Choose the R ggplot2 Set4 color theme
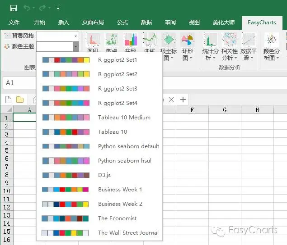Screen dimensions: 287x245 (99, 103)
